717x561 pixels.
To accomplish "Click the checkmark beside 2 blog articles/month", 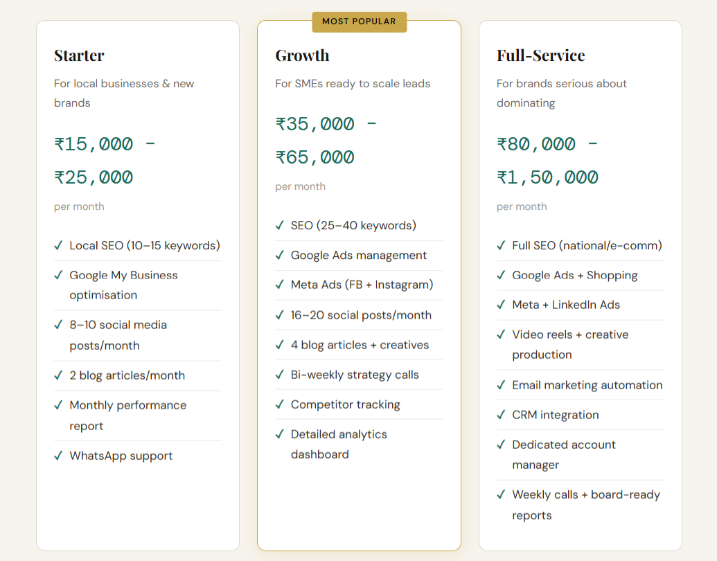I will (x=58, y=375).
